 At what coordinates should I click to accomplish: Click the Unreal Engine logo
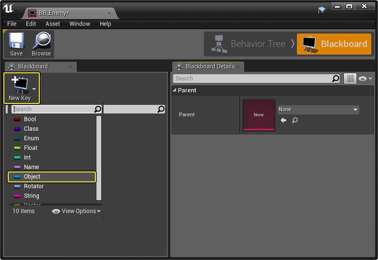8,9
